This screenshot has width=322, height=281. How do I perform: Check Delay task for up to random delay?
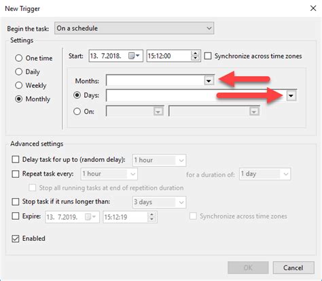pyautogui.click(x=16, y=159)
